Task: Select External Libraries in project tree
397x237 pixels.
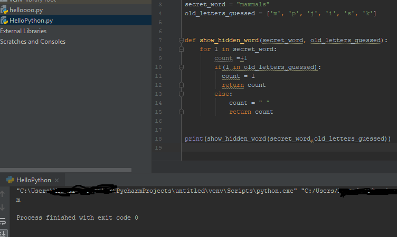Action: pyautogui.click(x=23, y=31)
